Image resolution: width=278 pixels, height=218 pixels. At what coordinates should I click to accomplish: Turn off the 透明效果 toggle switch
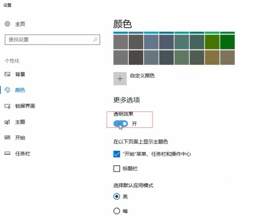121,124
